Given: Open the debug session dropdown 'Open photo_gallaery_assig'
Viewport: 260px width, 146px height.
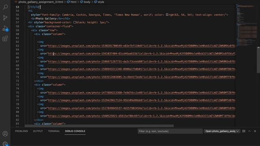Looking at the screenshot, I should [x=222, y=131].
